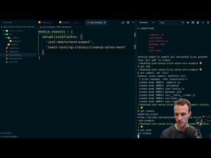Screen dimensions: 211x158
Task: Click 'Updating origin' in terminal
Action: [148, 114]
